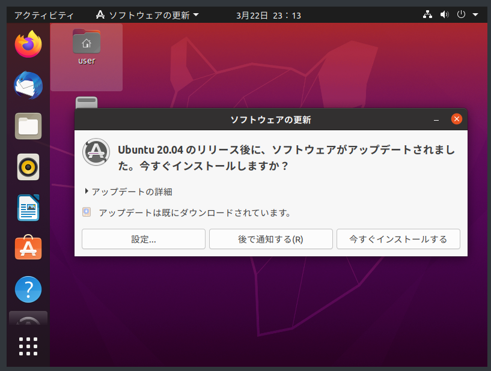Click the volume speaker icon

click(x=444, y=14)
